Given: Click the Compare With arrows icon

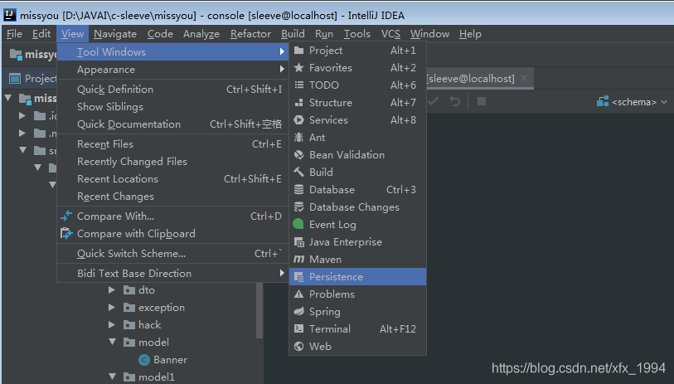Looking at the screenshot, I should (x=66, y=216).
